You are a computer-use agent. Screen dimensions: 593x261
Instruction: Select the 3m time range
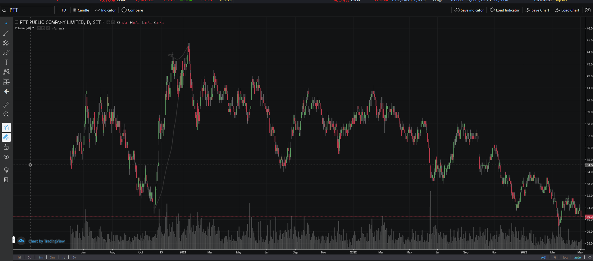pyautogui.click(x=52, y=257)
